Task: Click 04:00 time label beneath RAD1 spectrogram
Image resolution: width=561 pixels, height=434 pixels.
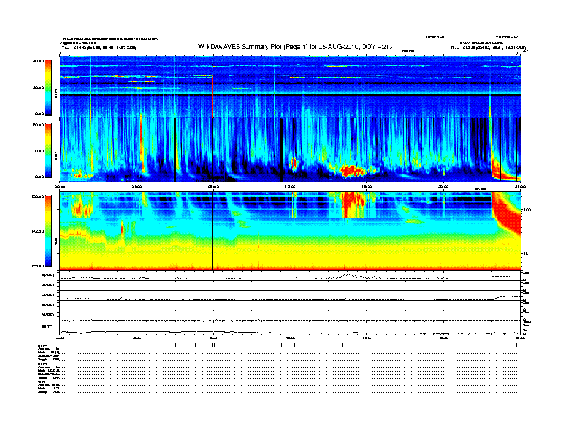Action: point(137,187)
